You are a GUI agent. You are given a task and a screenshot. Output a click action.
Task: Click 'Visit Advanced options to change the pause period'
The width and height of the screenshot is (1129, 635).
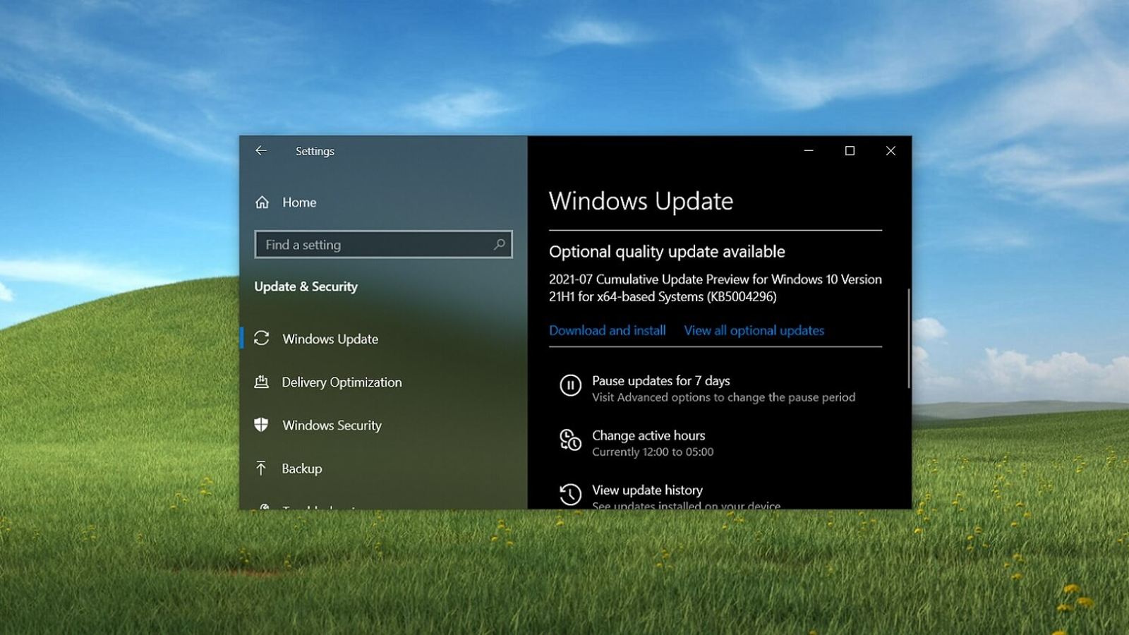(723, 397)
